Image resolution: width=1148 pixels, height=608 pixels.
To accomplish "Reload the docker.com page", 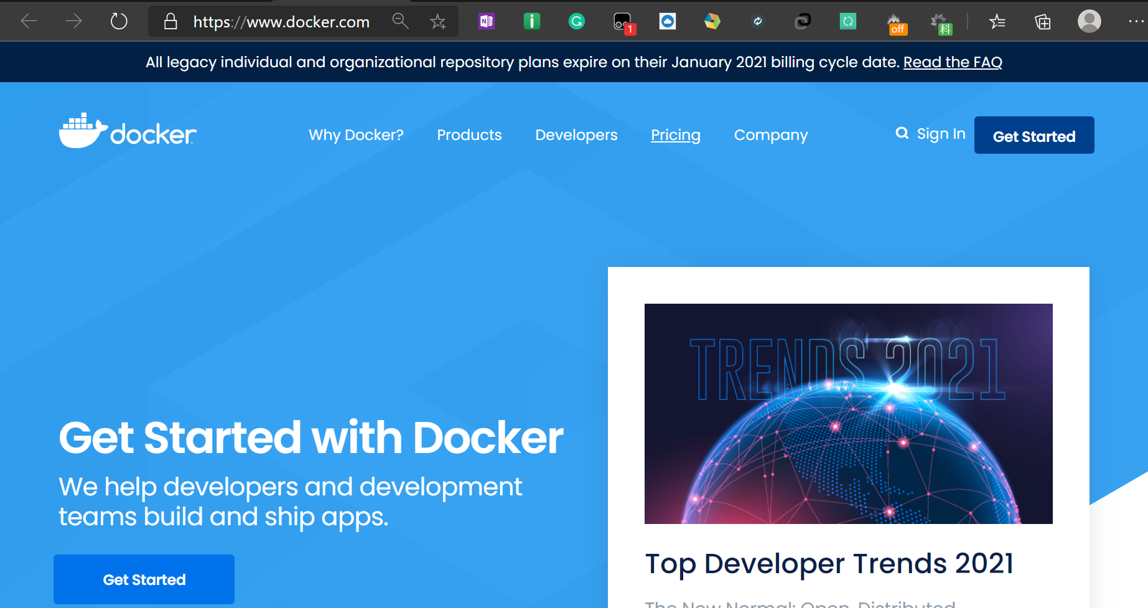I will tap(119, 21).
